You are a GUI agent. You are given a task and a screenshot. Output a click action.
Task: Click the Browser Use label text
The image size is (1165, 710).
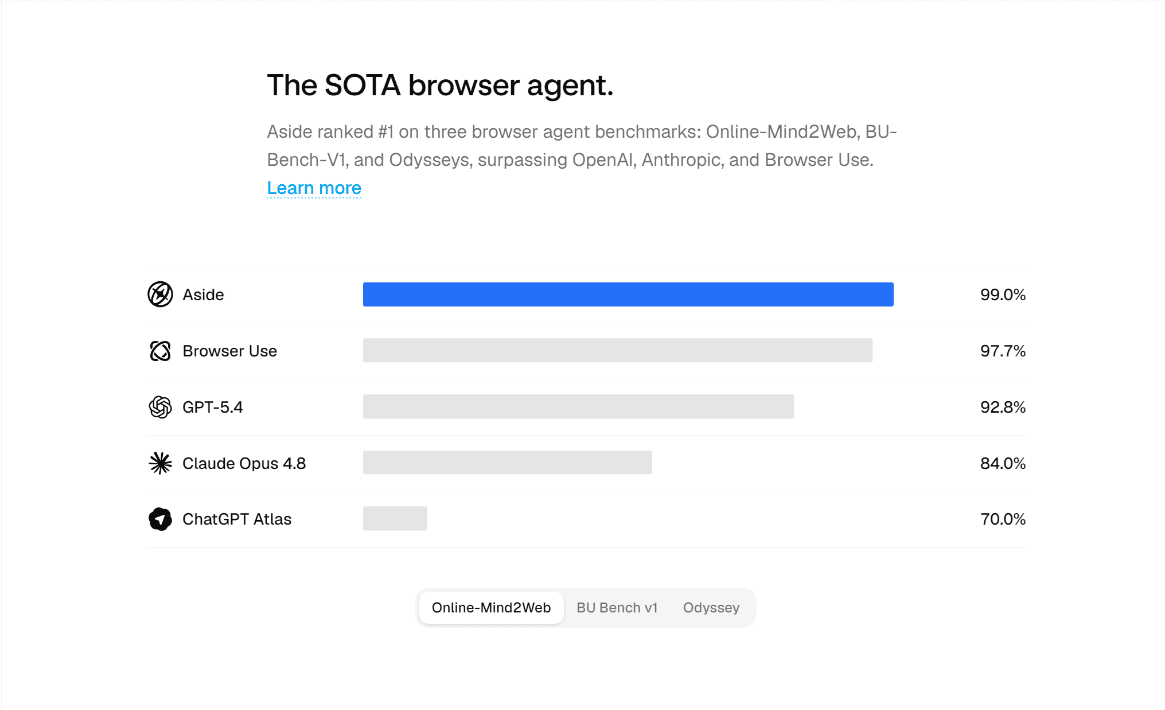point(229,351)
